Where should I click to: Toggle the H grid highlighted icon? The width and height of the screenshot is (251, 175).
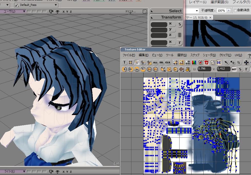[x=182, y=63]
